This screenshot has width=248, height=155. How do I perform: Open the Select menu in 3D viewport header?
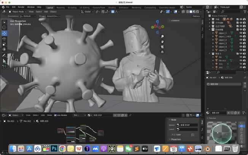tap(39, 12)
